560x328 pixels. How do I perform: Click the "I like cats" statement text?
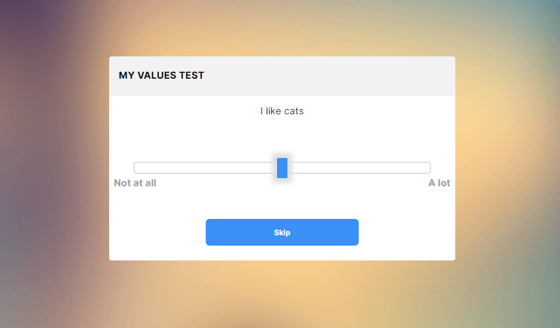coord(281,111)
